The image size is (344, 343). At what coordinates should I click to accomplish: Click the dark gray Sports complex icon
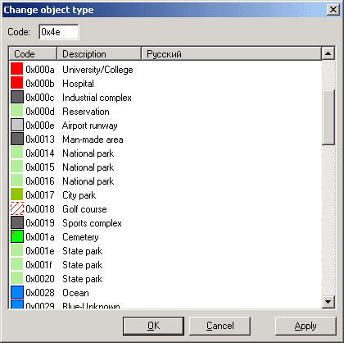click(17, 223)
